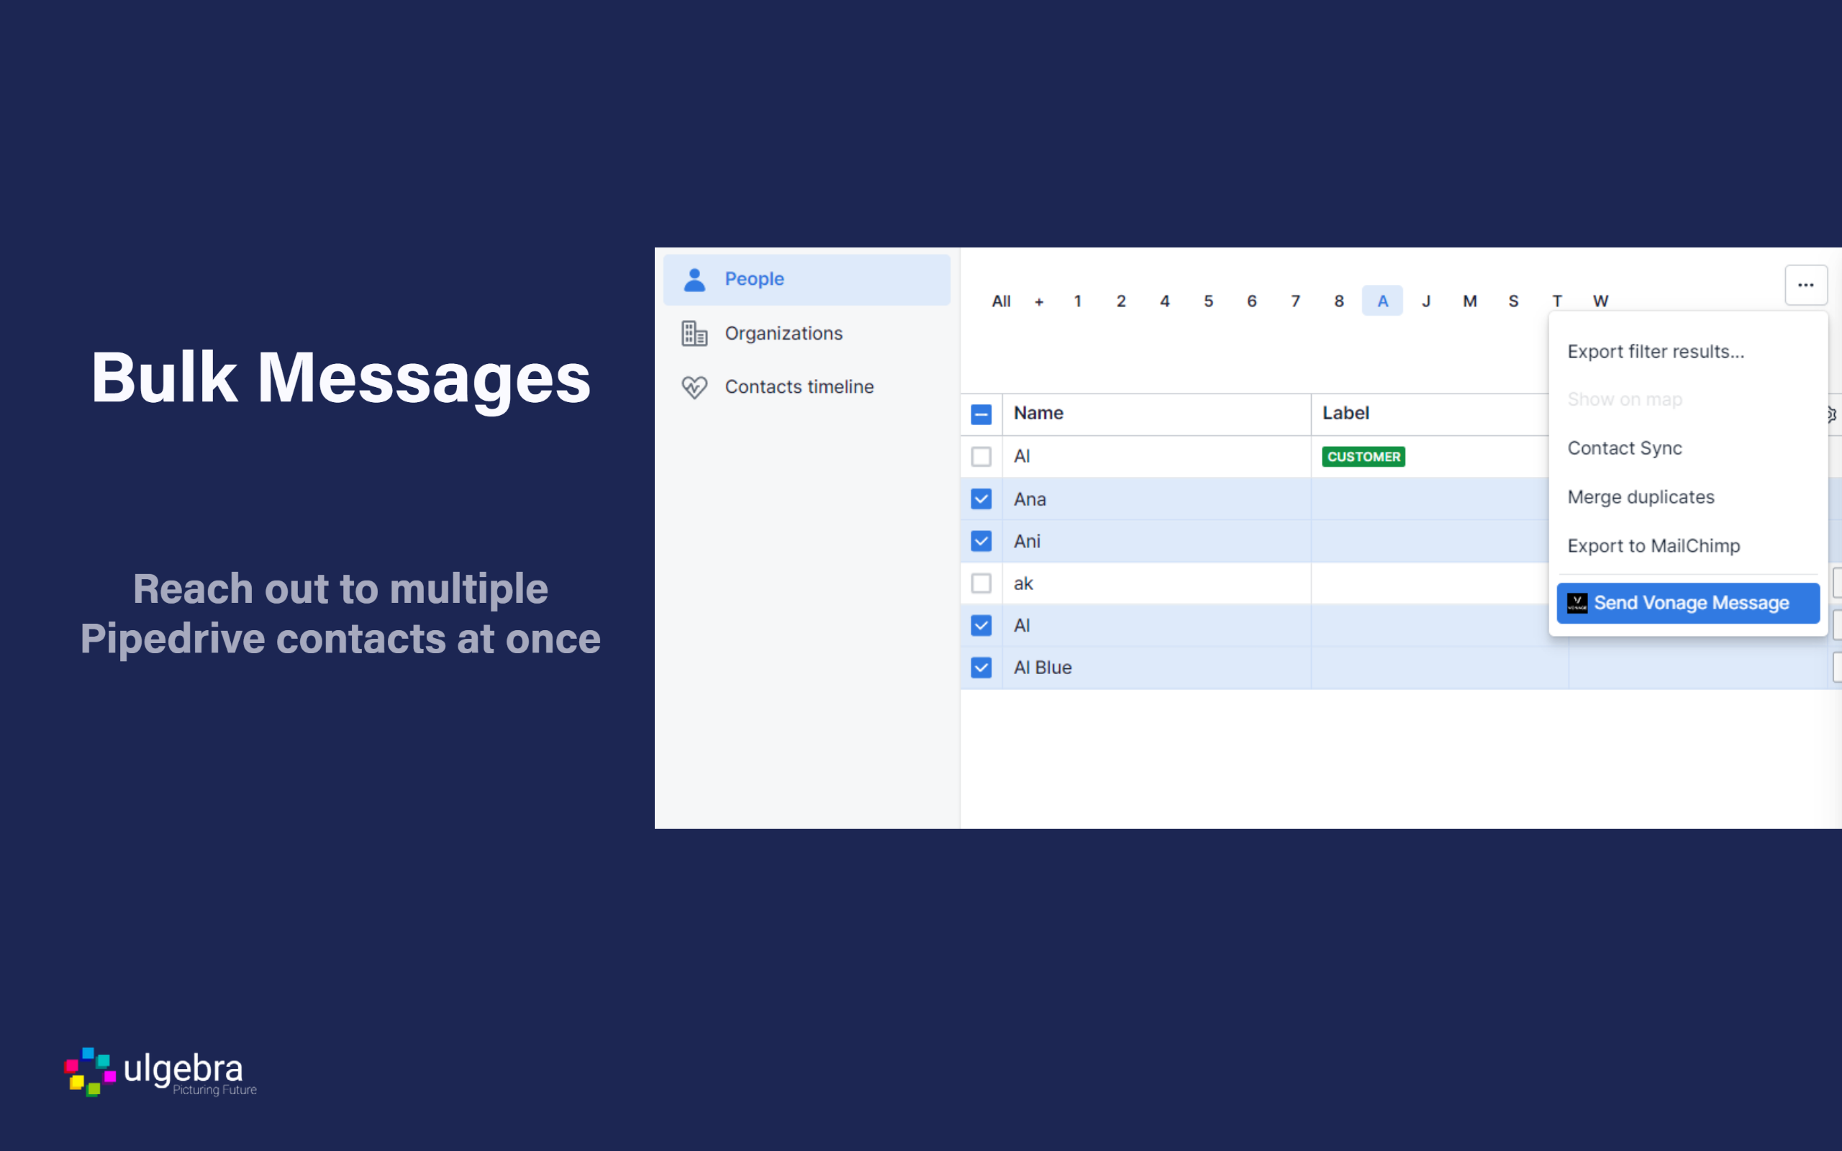Click the ulgebra logo

point(160,1073)
